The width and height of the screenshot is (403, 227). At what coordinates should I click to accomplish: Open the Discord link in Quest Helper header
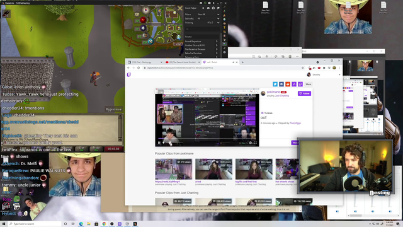208,8
